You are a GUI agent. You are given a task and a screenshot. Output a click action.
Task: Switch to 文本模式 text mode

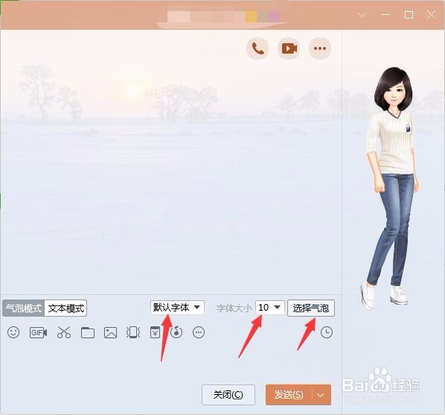(65, 308)
